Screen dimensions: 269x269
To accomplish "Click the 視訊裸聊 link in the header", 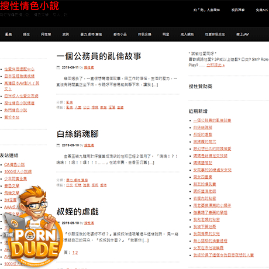I will (x=238, y=10).
